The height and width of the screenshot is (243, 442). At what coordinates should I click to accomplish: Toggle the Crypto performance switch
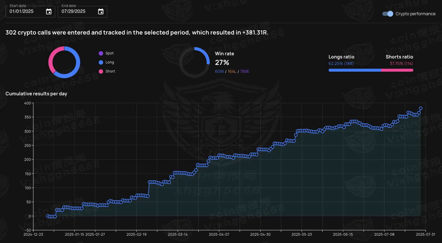[x=388, y=14]
